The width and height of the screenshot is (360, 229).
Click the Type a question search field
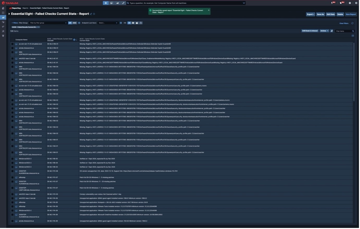[186, 3]
